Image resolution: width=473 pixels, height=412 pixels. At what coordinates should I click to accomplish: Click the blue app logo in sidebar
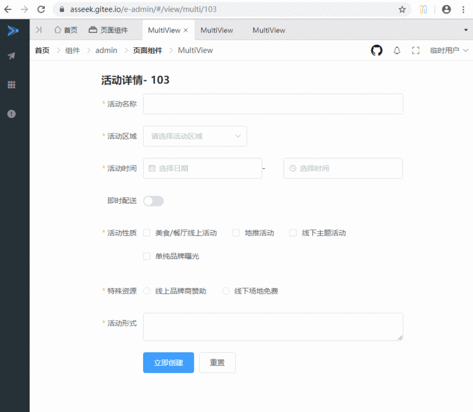pos(12,31)
